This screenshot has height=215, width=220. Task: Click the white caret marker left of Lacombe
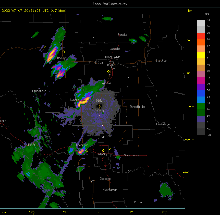point(101,51)
